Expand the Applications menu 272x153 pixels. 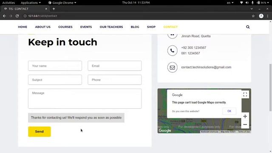coord(31,3)
